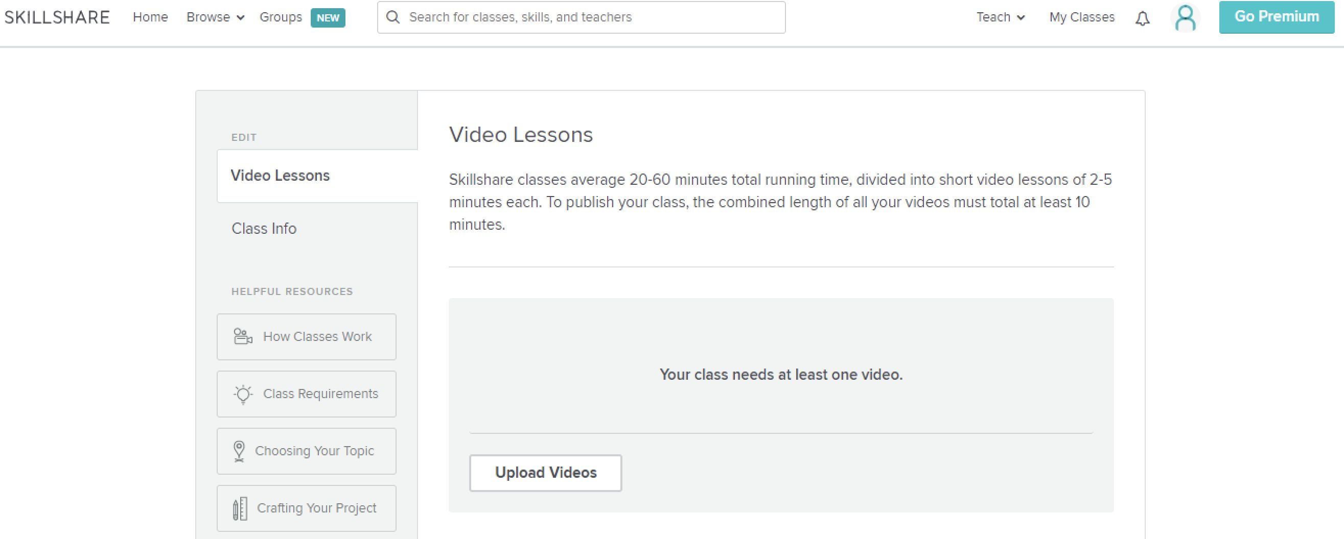Click the Go Premium button
This screenshot has height=539, width=1344.
(x=1276, y=17)
